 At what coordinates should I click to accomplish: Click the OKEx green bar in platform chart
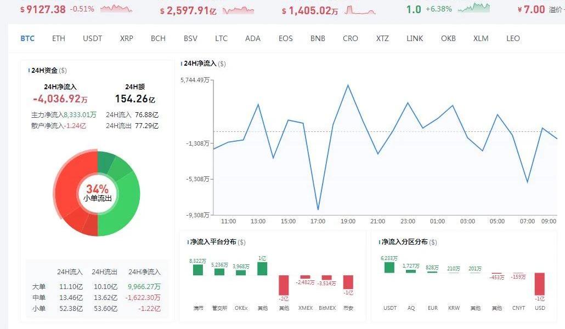coord(241,272)
